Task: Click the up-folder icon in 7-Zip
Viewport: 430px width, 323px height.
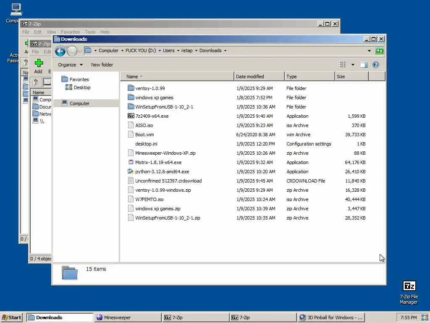Action: coord(35,82)
